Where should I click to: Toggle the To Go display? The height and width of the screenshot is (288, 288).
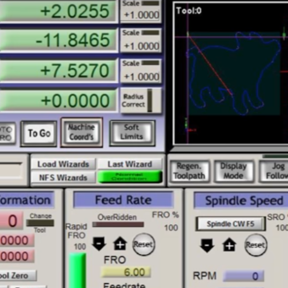39,133
